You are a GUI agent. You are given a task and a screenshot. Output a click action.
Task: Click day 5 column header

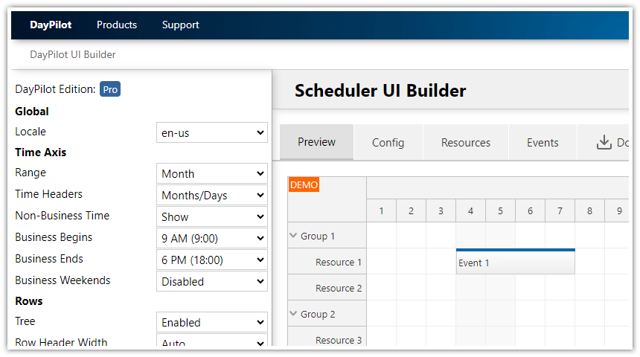tap(500, 210)
